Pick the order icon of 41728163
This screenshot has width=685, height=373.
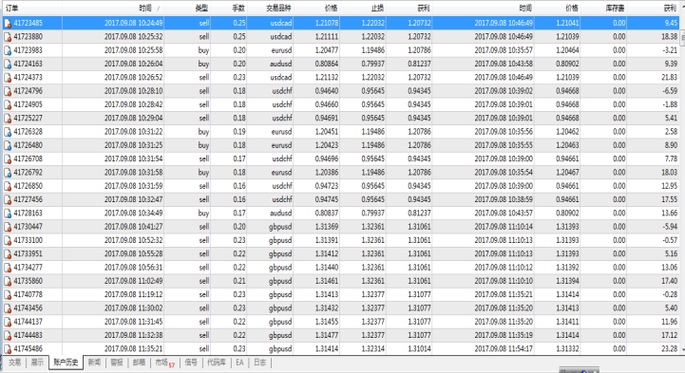pyautogui.click(x=8, y=213)
